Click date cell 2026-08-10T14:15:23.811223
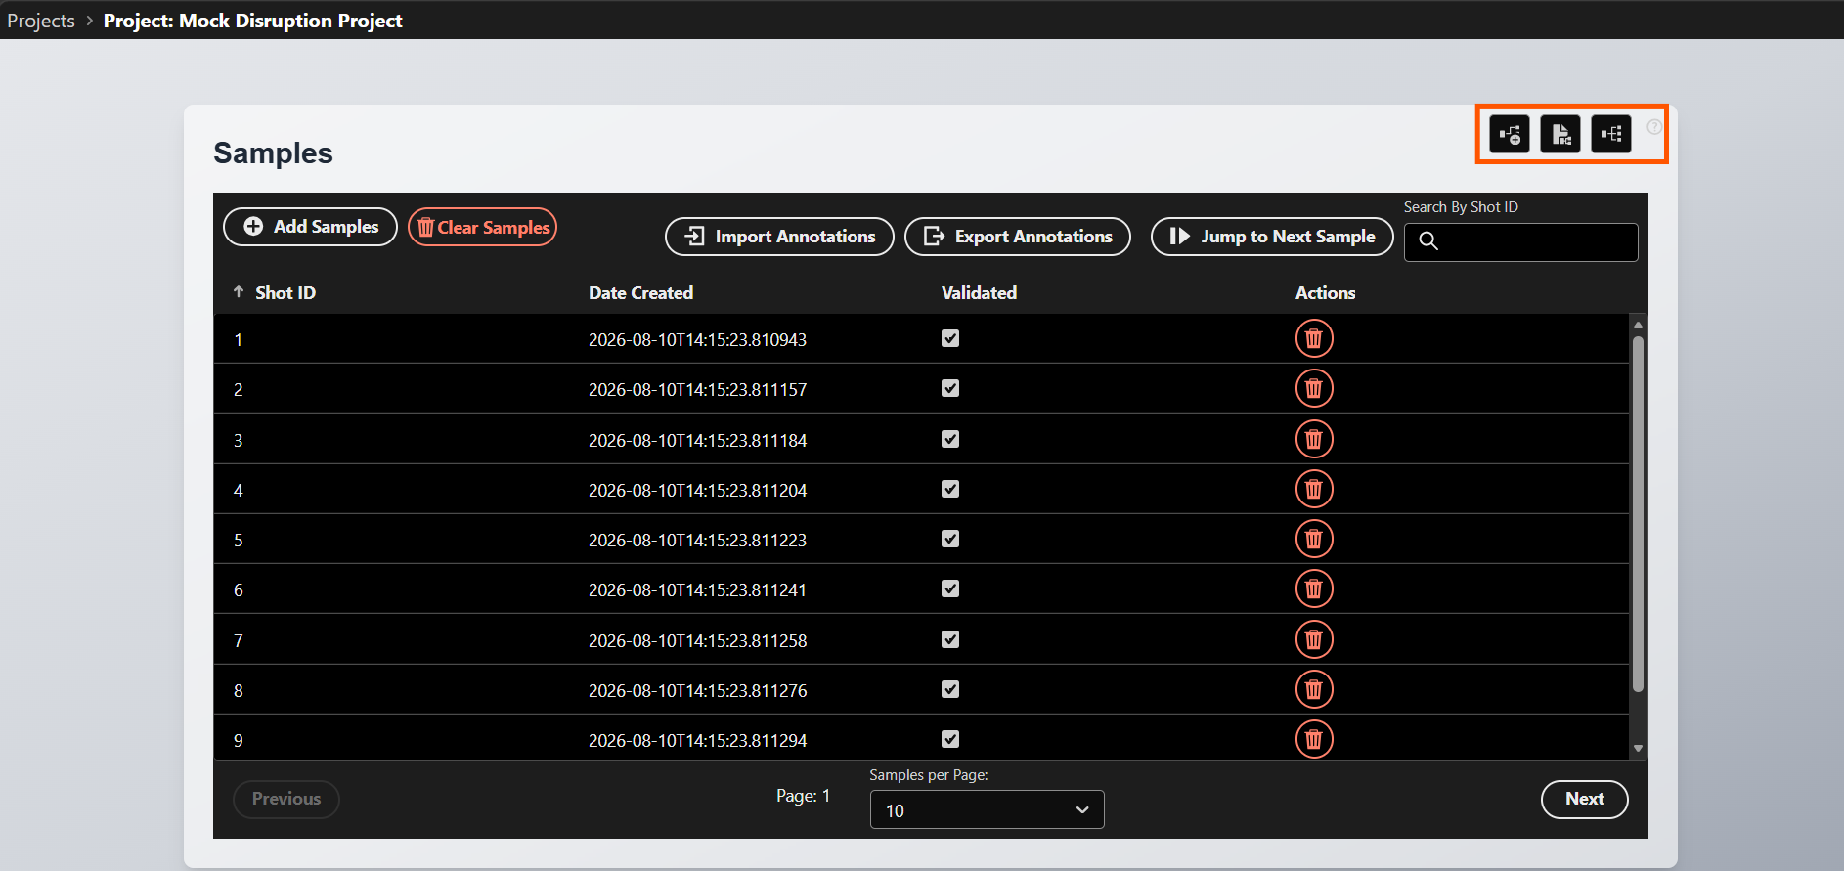The width and height of the screenshot is (1844, 871). coord(697,541)
